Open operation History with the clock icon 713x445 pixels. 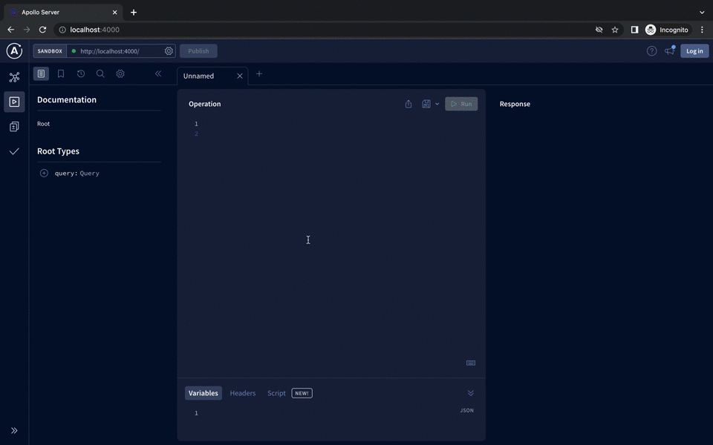point(80,73)
